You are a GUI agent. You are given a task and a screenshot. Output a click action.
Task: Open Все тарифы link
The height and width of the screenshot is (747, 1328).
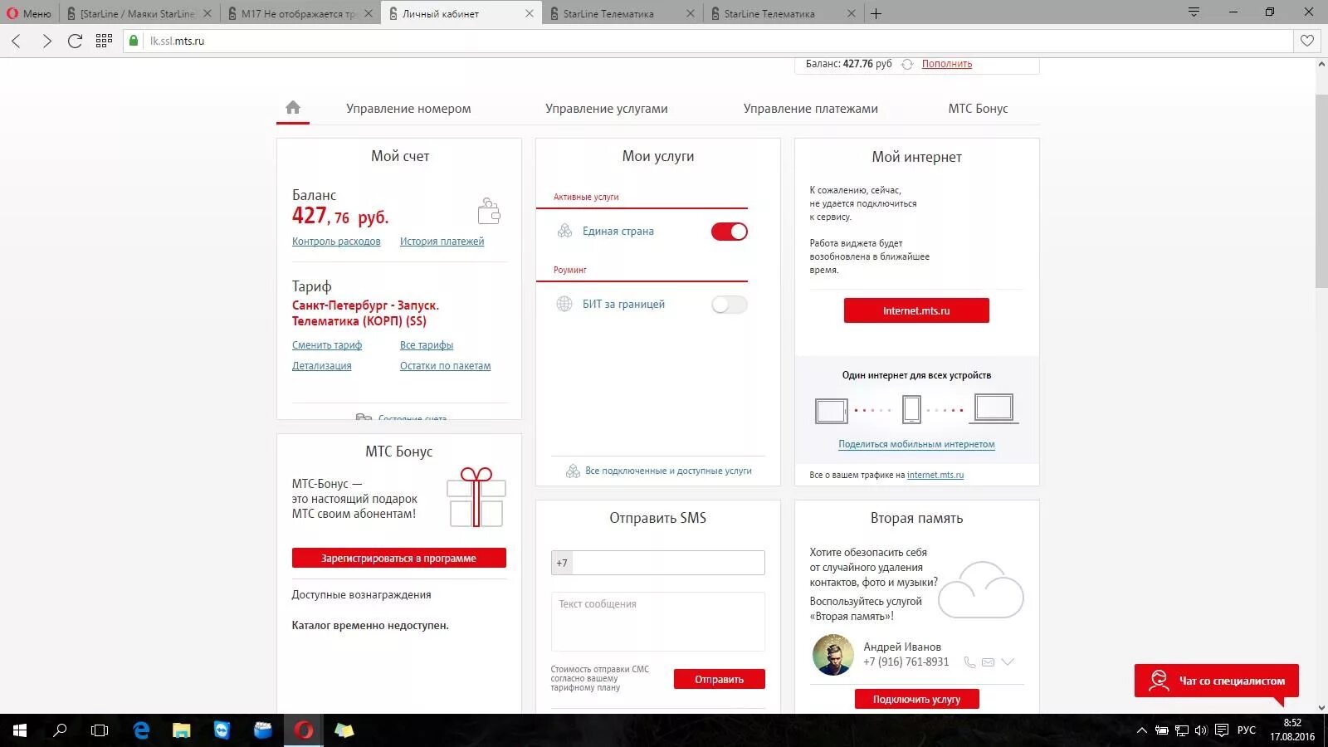click(427, 345)
